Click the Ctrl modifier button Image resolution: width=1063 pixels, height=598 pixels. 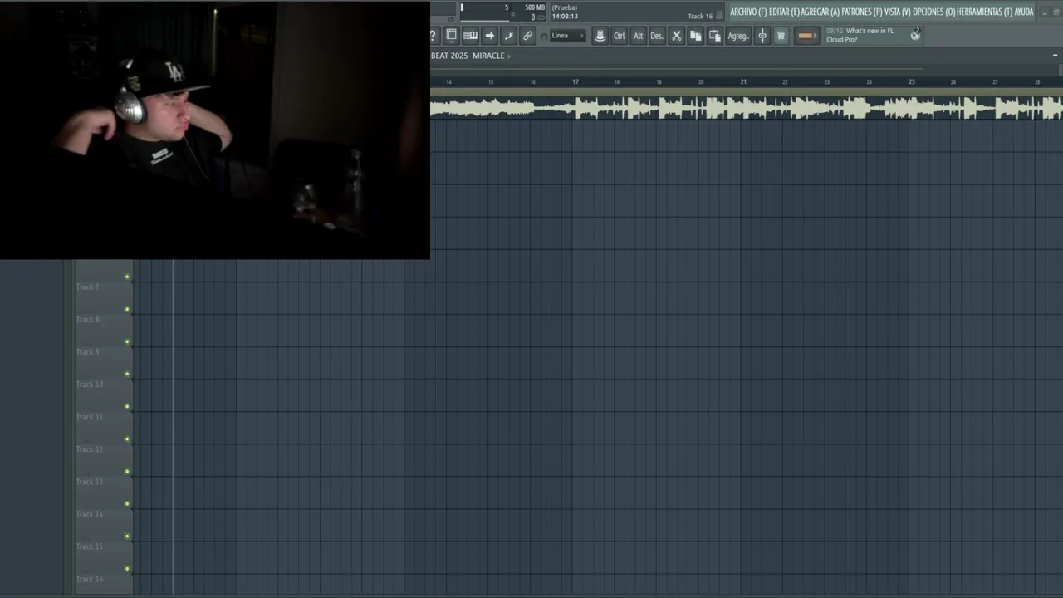coord(619,35)
